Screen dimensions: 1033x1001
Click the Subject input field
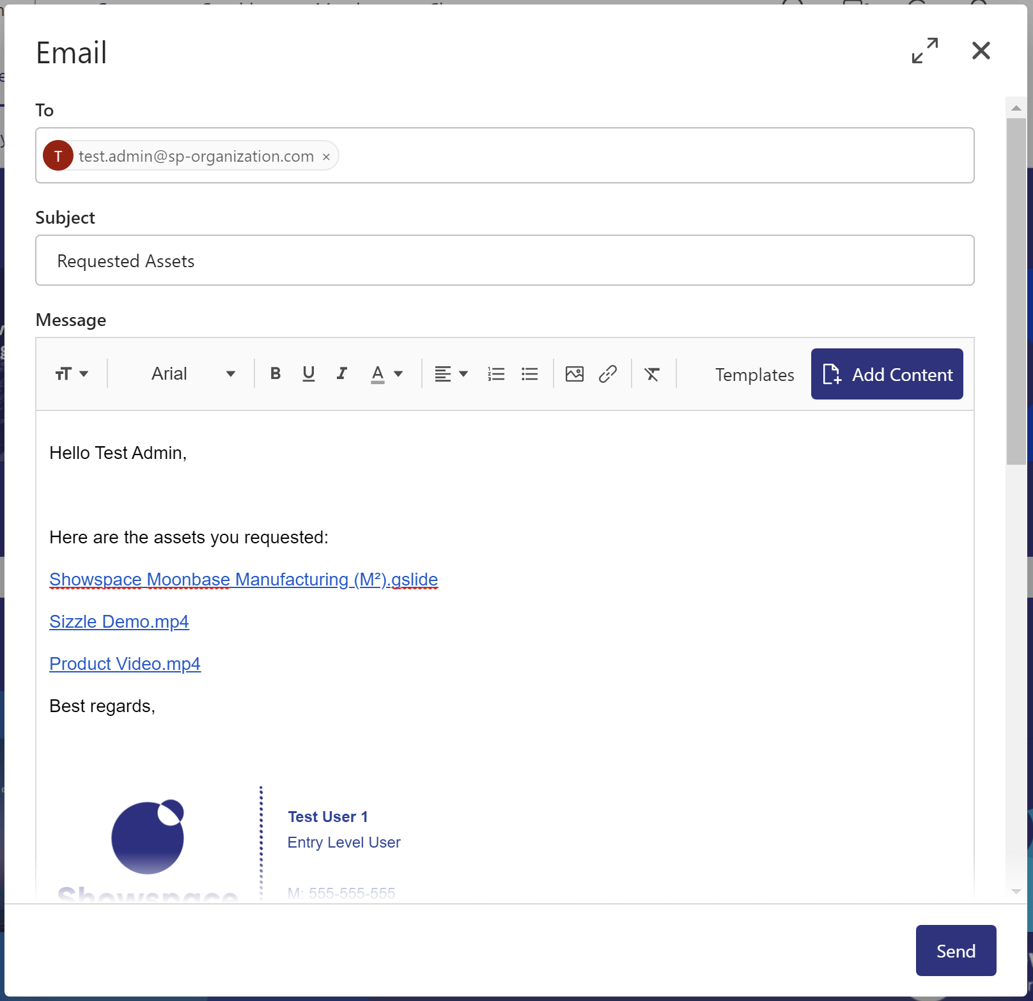coord(504,261)
